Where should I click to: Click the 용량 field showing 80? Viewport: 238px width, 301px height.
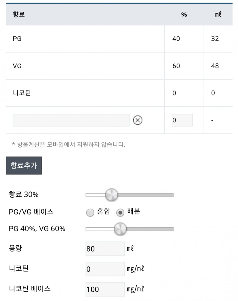105,249
